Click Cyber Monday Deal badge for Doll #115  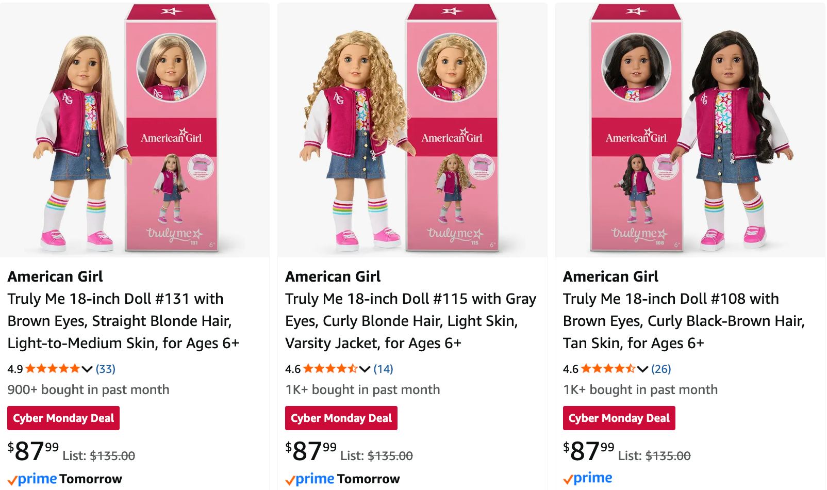click(341, 418)
